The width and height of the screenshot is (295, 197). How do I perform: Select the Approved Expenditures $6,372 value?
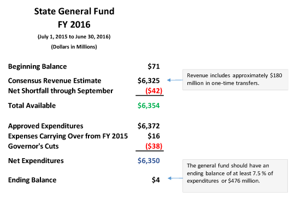[149, 126]
